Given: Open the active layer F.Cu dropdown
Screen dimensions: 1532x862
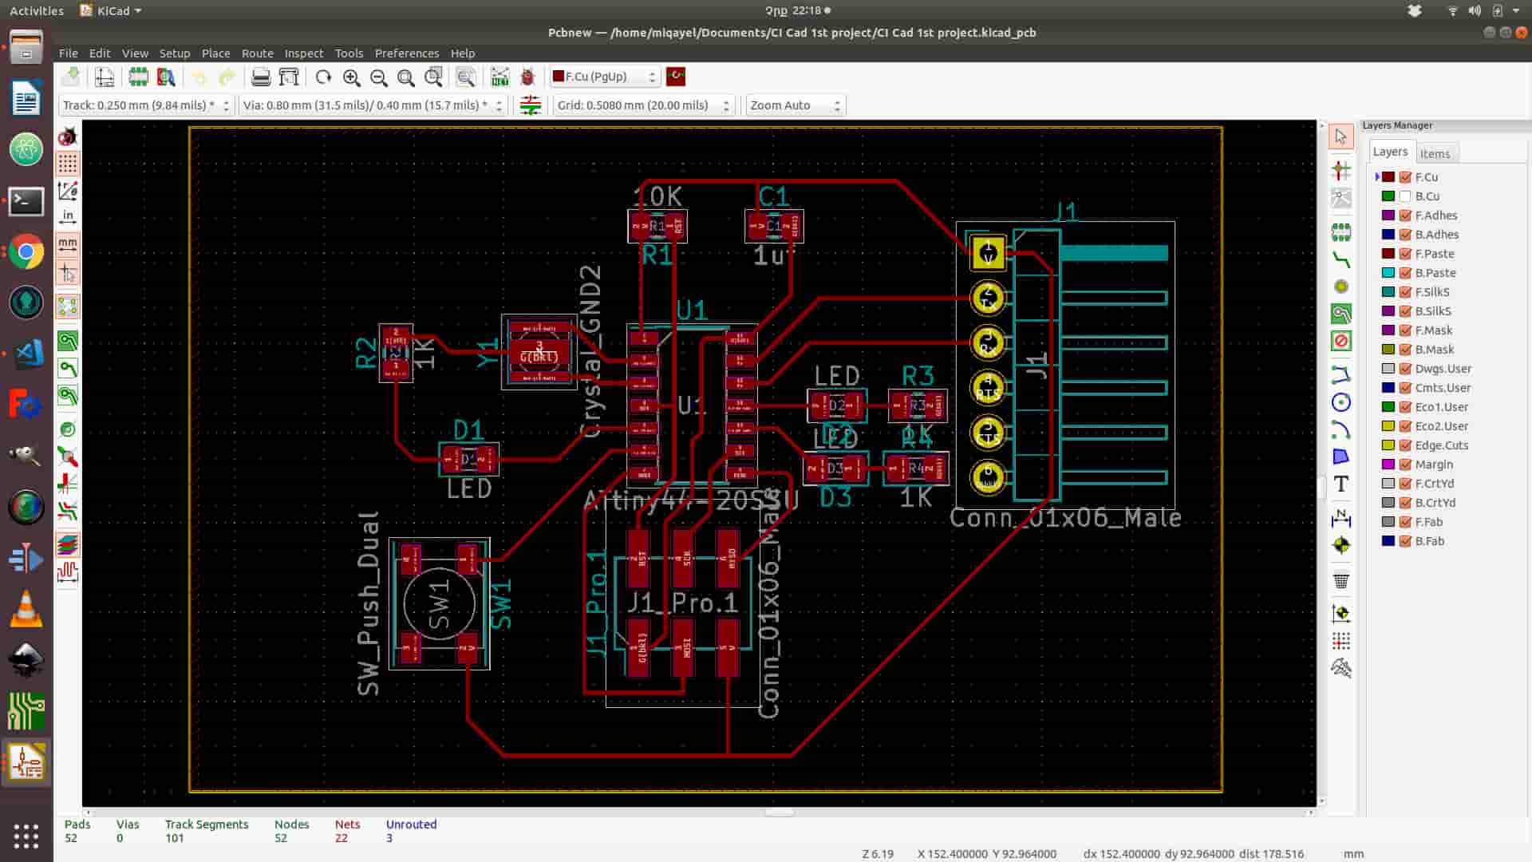Looking at the screenshot, I should tap(605, 77).
